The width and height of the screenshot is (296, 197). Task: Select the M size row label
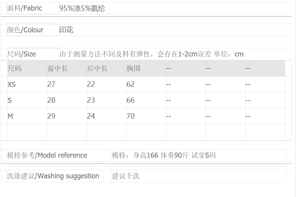click(x=10, y=116)
